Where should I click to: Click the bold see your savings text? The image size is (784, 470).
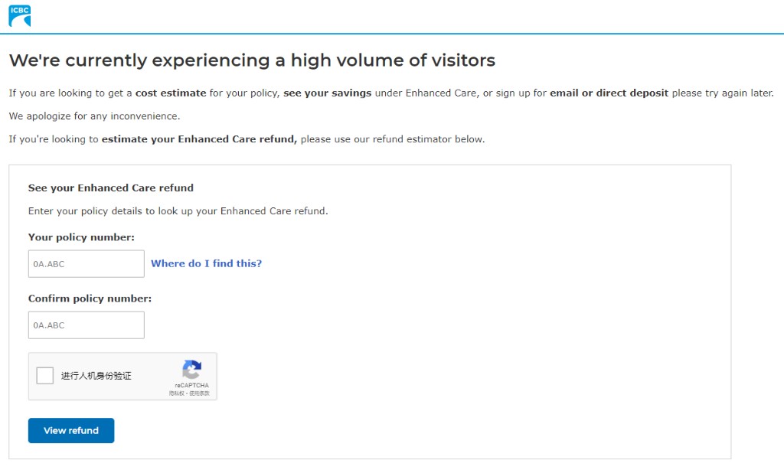coord(328,93)
